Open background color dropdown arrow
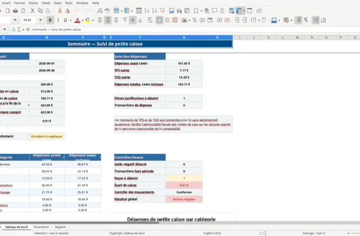This screenshot has height=236, width=360. 93,20
